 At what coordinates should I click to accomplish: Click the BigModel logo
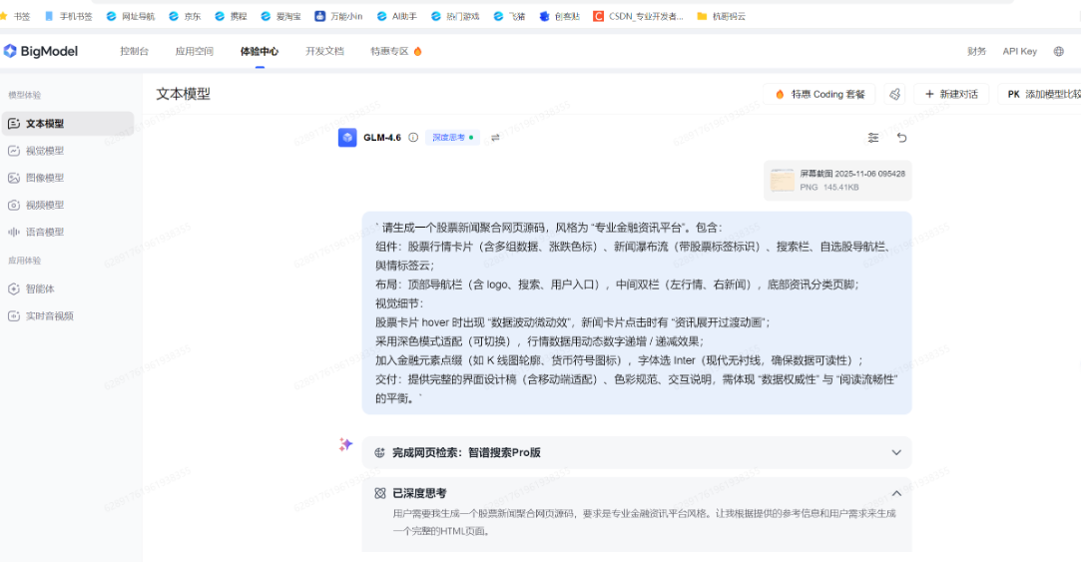pyautogui.click(x=40, y=51)
